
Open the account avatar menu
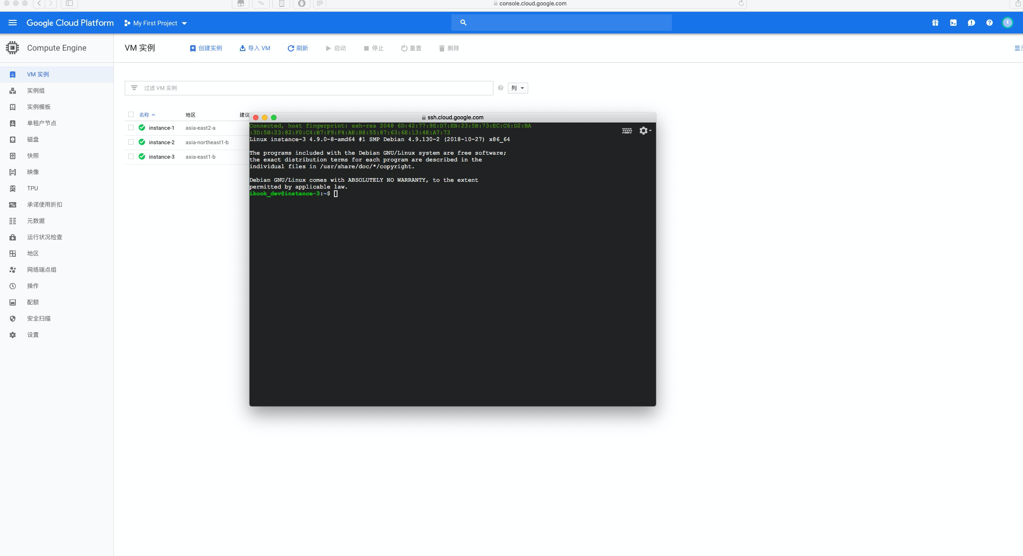pos(1007,23)
